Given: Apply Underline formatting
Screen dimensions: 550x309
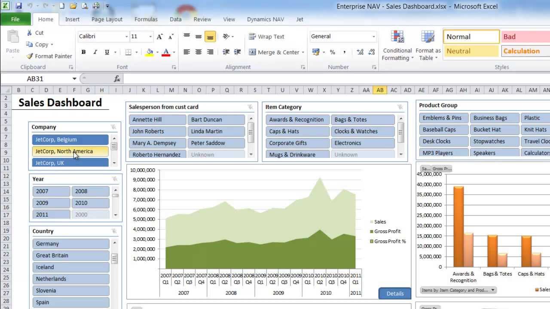Looking at the screenshot, I should tap(107, 52).
